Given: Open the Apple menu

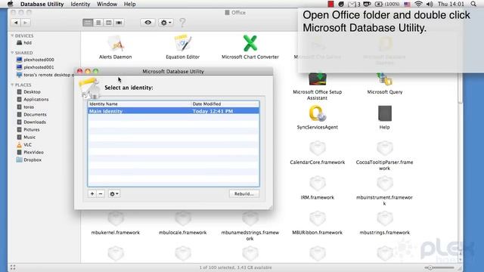Looking at the screenshot, I should [10, 4].
